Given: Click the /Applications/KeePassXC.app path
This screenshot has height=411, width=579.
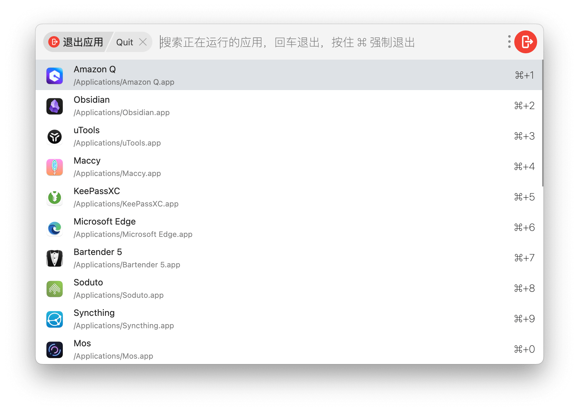Looking at the screenshot, I should (x=126, y=204).
